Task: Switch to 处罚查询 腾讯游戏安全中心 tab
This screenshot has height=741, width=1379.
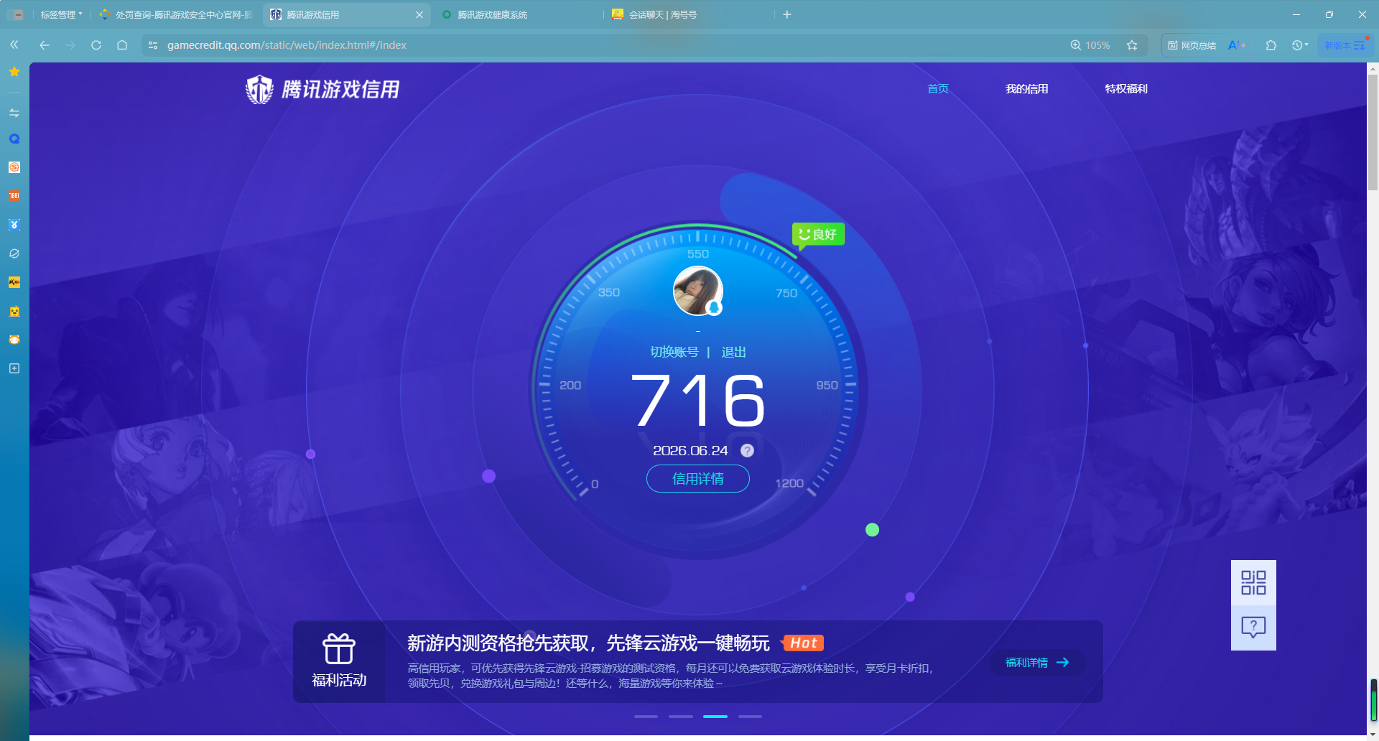Action: pyautogui.click(x=176, y=14)
